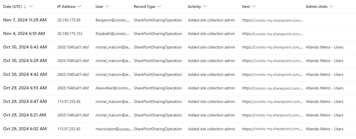Click the Date sort descending arrow icon
This screenshot has height=139, width=356.
[x=25, y=6]
